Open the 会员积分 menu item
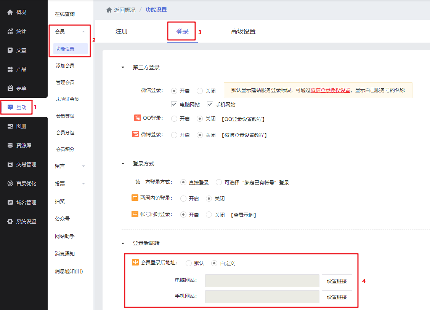430x310 pixels. click(65, 149)
